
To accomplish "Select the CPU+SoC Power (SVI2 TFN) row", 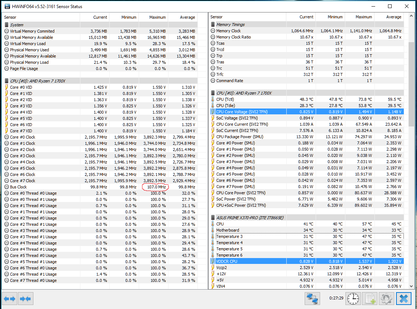I will click(307, 205).
